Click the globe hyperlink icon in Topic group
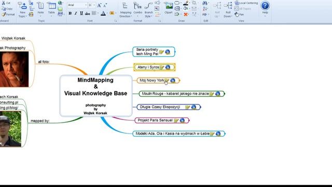Viewport: 332px width, 187px height. [x=60, y=3]
